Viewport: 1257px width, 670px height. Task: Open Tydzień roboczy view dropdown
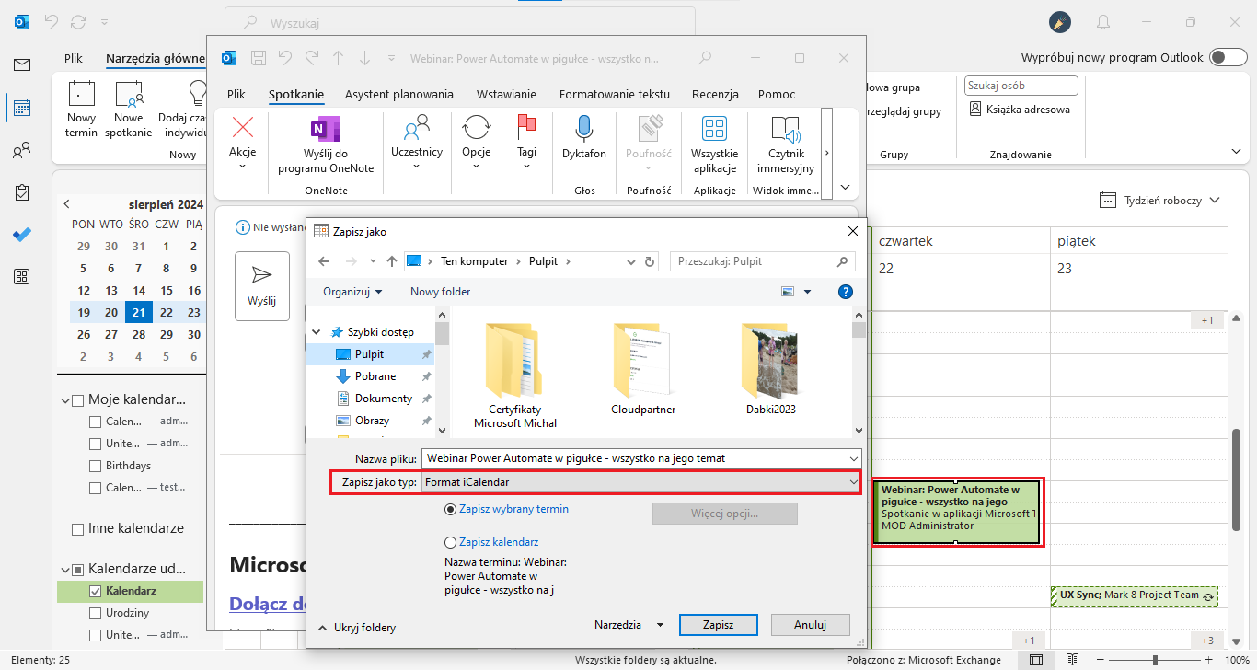click(x=1159, y=200)
